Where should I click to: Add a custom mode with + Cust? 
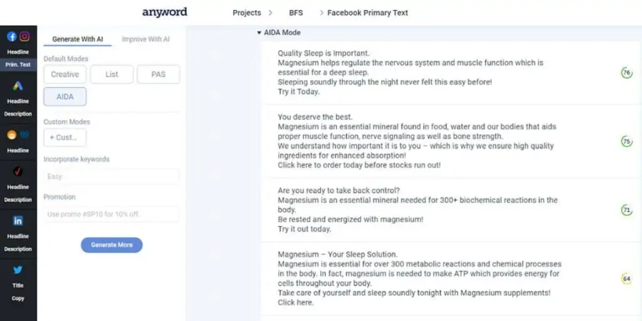point(65,137)
